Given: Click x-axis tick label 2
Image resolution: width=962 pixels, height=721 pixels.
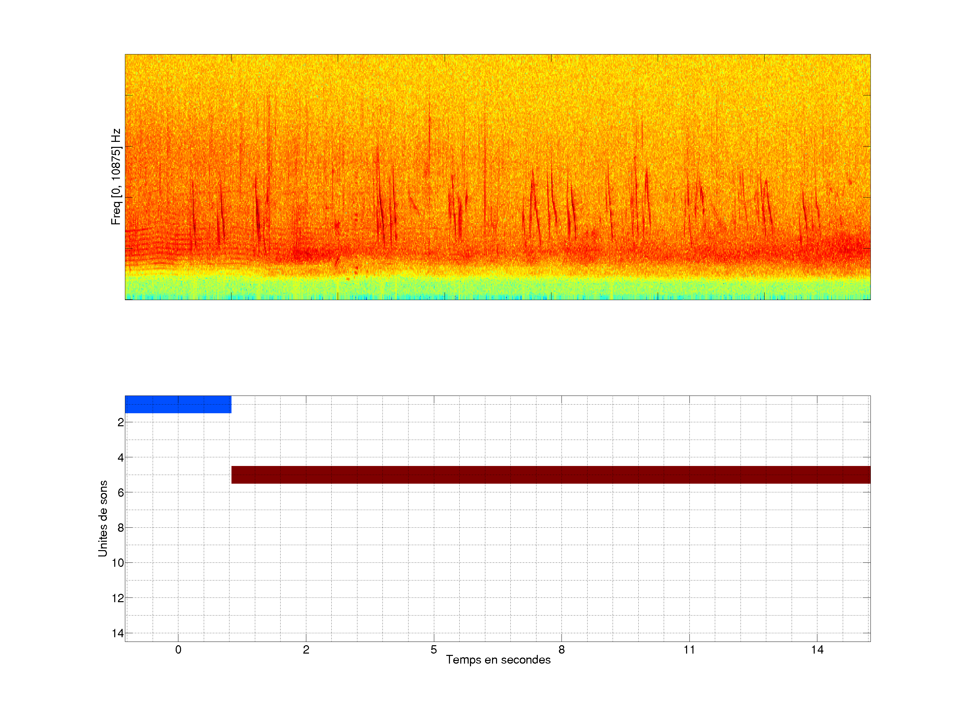Looking at the screenshot, I should pos(306,650).
